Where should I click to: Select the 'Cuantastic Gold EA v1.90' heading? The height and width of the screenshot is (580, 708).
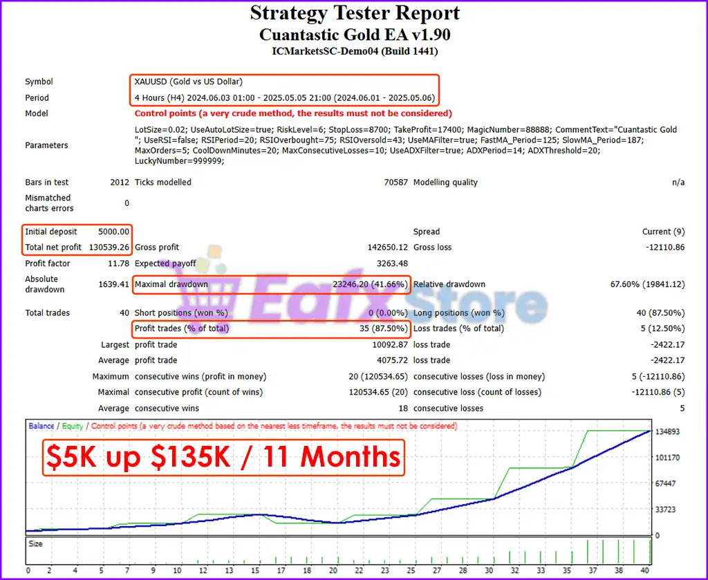[355, 35]
